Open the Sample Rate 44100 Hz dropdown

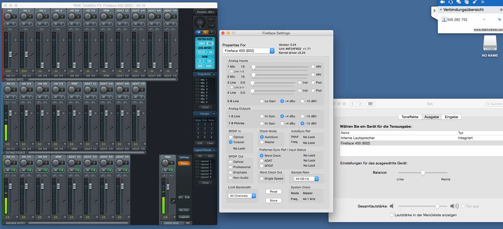306,179
